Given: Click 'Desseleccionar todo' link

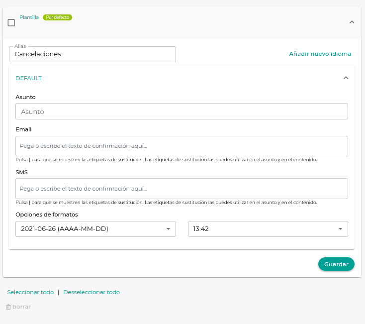Looking at the screenshot, I should tap(91, 293).
